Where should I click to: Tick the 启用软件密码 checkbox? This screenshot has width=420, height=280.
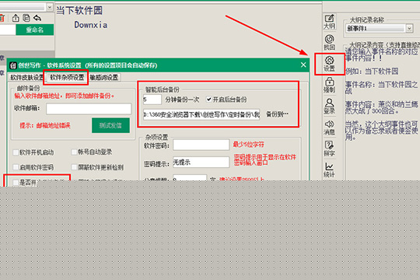[16, 167]
